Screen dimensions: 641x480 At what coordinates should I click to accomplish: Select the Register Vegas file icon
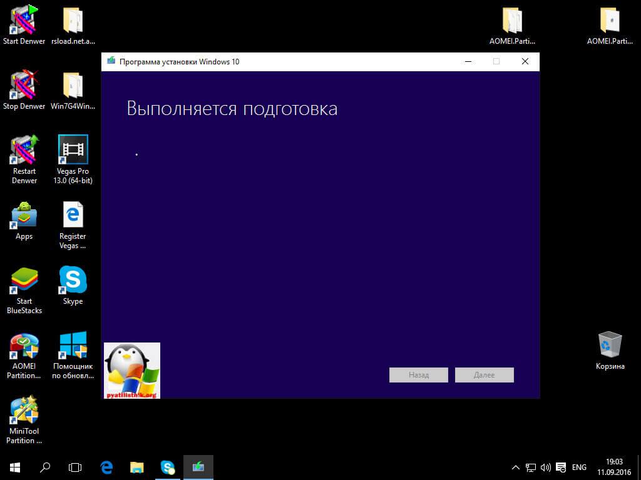[x=73, y=224]
